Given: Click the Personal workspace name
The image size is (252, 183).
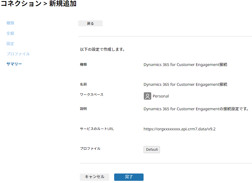Looking at the screenshot, I should pos(160,96).
